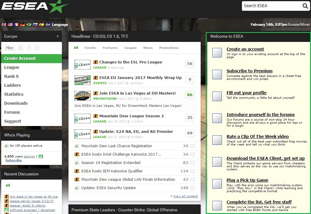311x214 pixels.
Task: Click the search magnifier icon
Action: tap(305, 6)
